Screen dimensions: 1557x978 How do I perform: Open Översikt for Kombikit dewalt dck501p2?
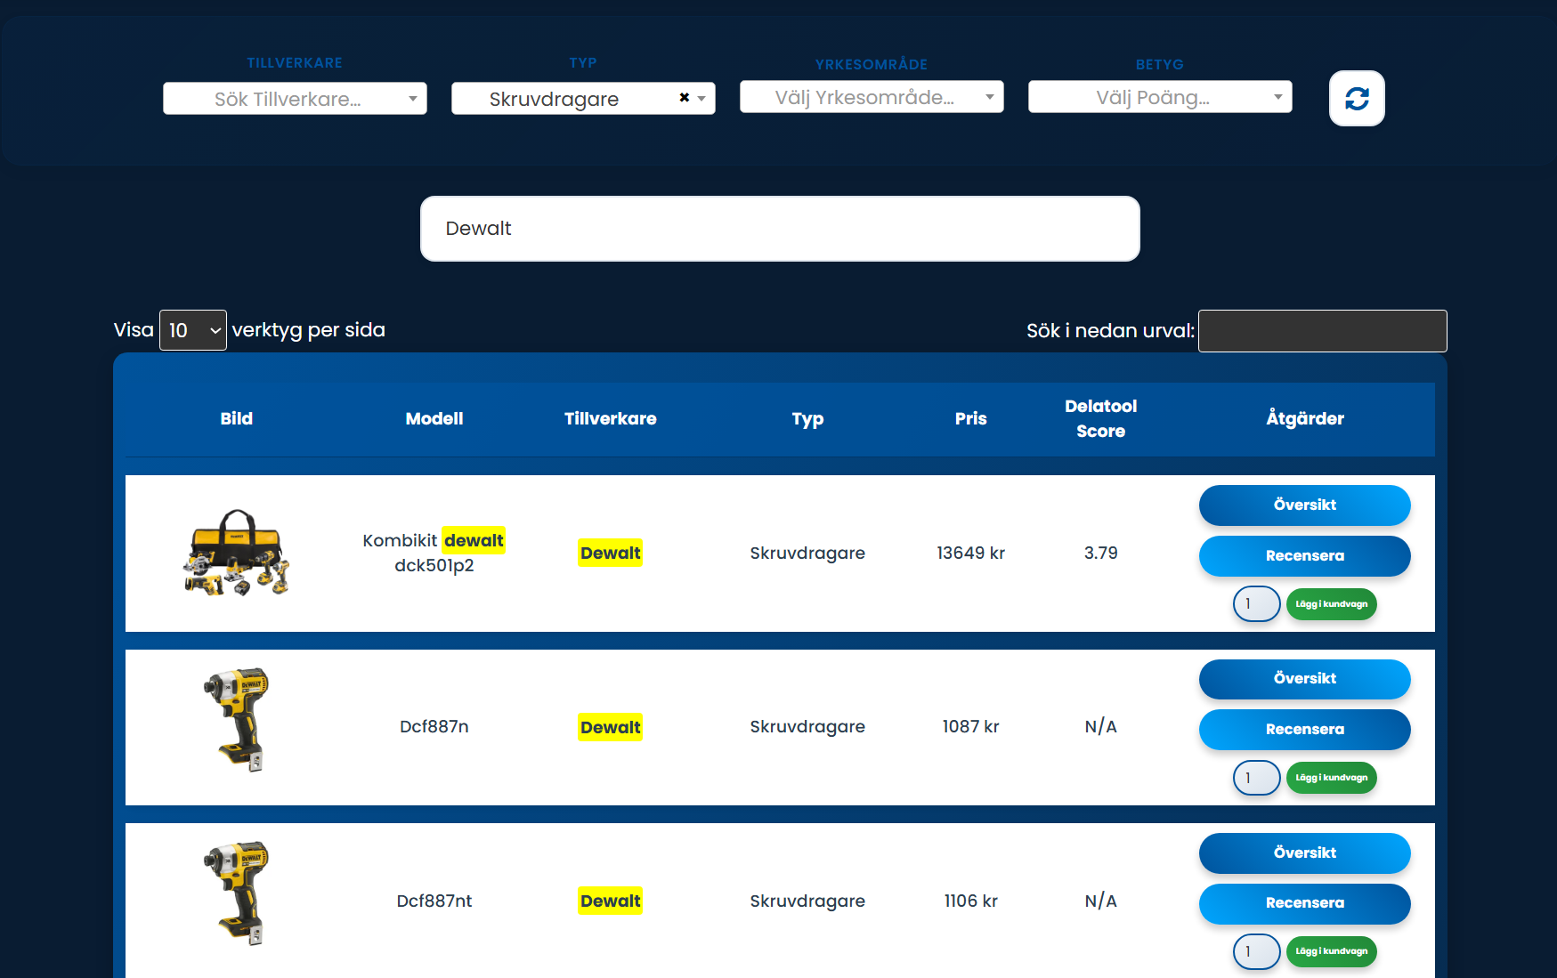coord(1304,505)
